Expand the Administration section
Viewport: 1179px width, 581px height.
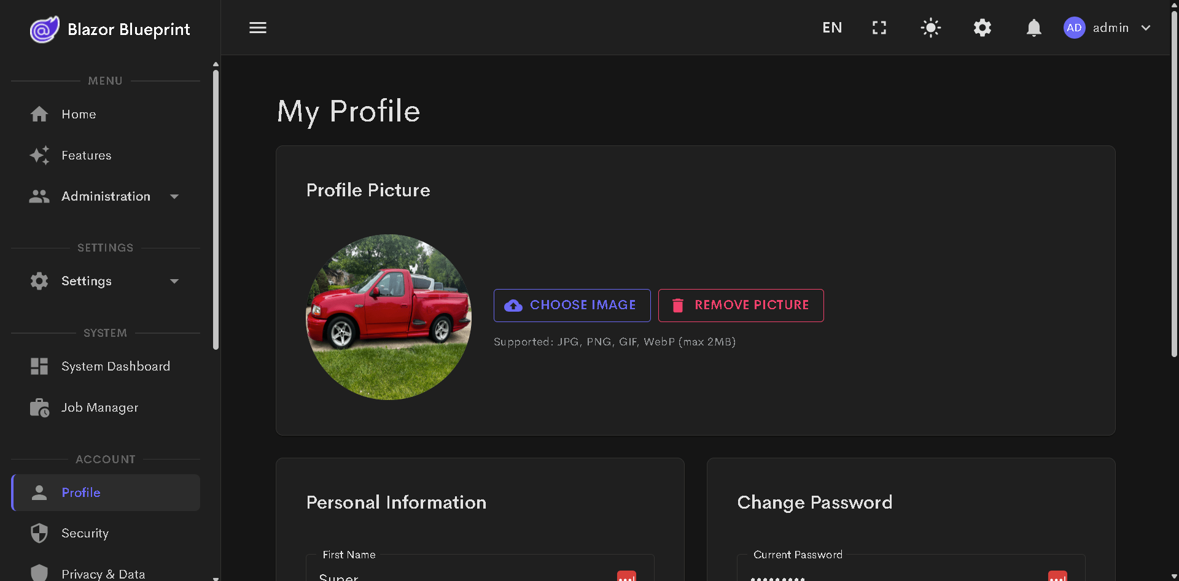[x=106, y=196]
